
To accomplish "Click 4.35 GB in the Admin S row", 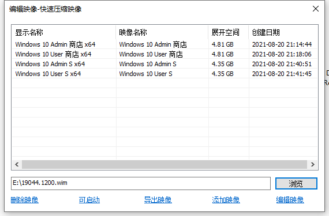I will (x=223, y=64).
